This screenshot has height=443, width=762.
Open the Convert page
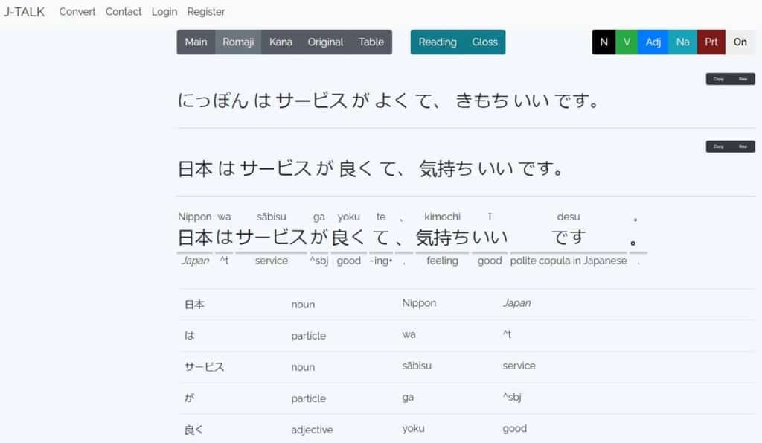coord(77,11)
